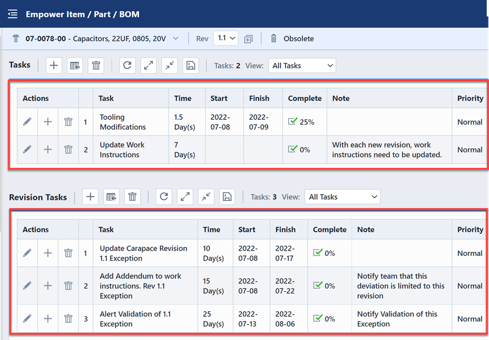Image resolution: width=489 pixels, height=340 pixels.
Task: Collapse all rows in Revision Tasks toolbar
Action: click(206, 197)
